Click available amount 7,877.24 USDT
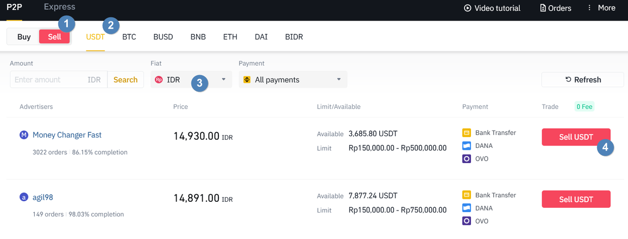 373,195
